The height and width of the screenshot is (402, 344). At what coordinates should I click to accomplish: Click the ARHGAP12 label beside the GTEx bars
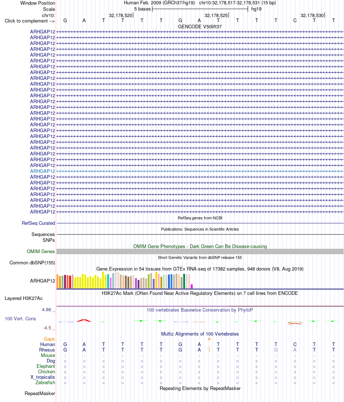pos(42,281)
